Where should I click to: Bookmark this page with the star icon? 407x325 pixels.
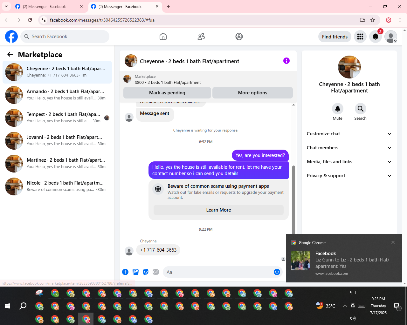[x=373, y=20]
